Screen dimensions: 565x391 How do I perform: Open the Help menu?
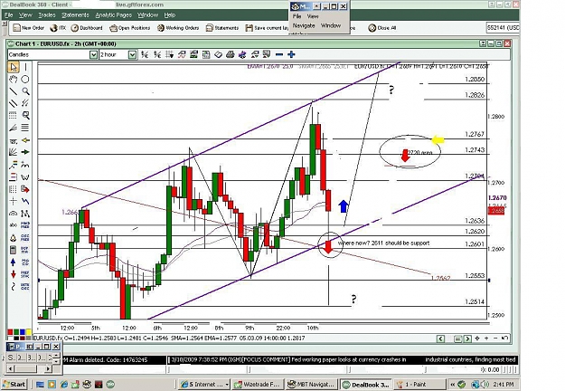(x=170, y=14)
